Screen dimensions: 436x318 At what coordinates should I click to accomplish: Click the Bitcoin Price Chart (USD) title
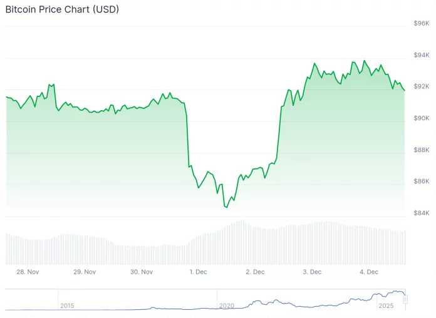(x=62, y=9)
